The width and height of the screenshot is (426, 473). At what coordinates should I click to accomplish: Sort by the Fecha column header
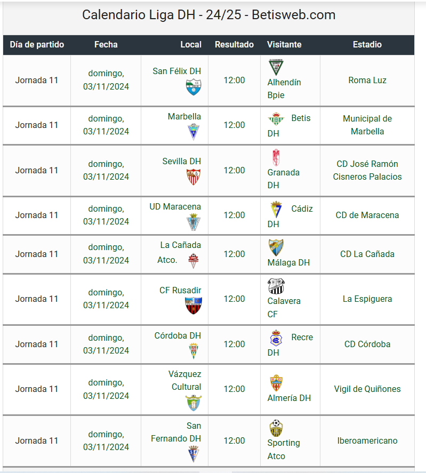click(106, 45)
